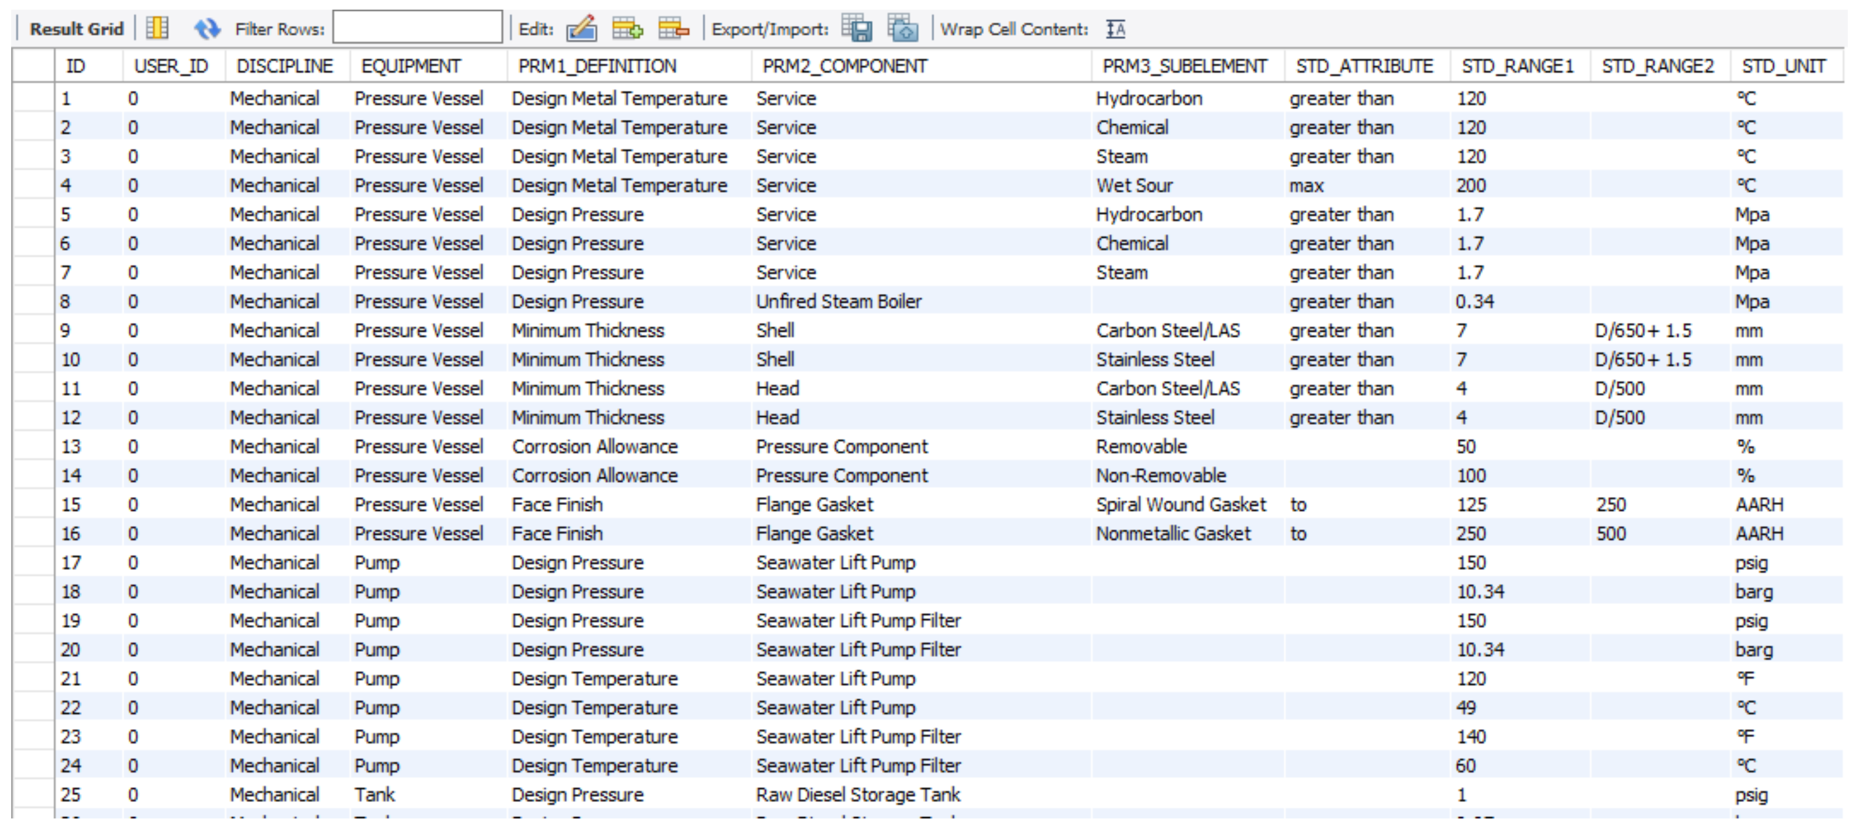The width and height of the screenshot is (1855, 833).
Task: Click the refresh results icon
Action: 207,29
